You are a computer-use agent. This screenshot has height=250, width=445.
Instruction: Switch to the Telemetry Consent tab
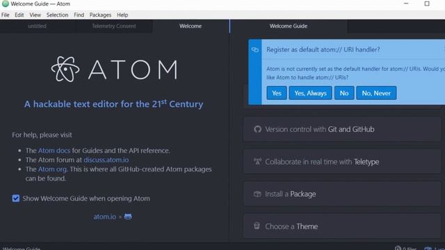point(114,26)
